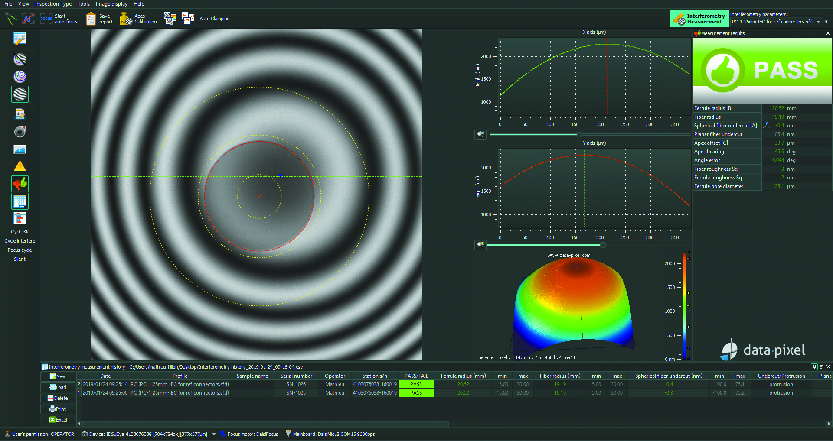
Task: Open the Image display menu
Action: click(111, 4)
